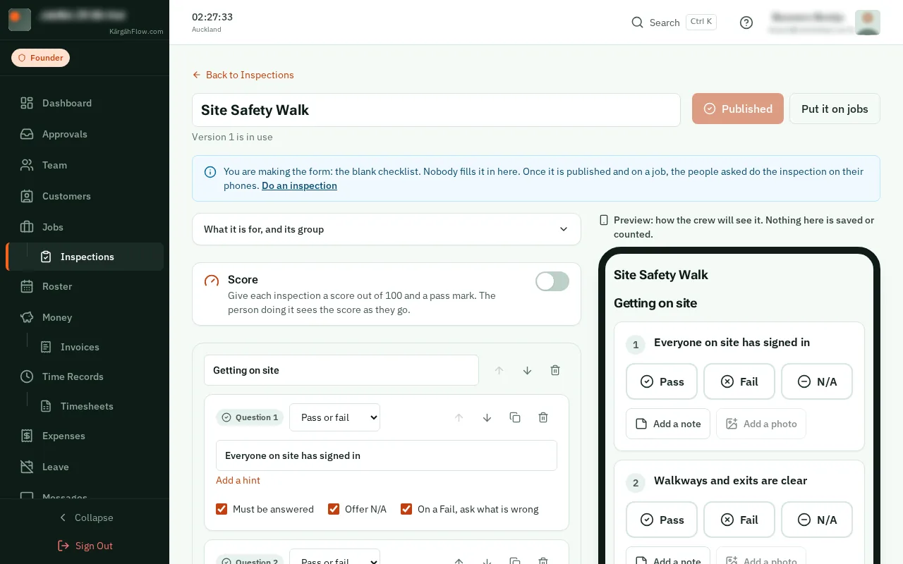The height and width of the screenshot is (564, 903).
Task: Select N/A for Everyone on site preview
Action: click(817, 381)
